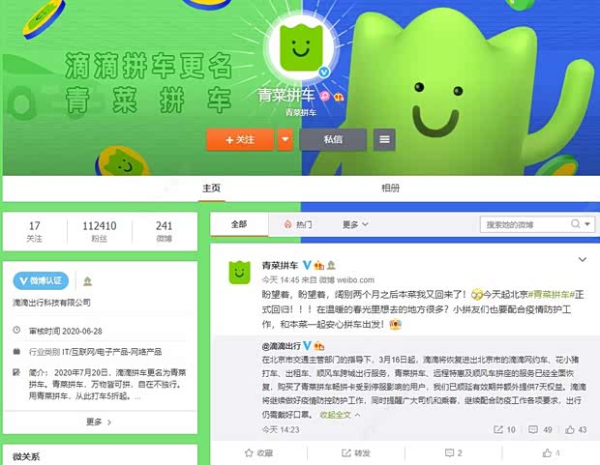
Task: Click the 滴滴出行科技有限公司 company text
Action: (51, 303)
